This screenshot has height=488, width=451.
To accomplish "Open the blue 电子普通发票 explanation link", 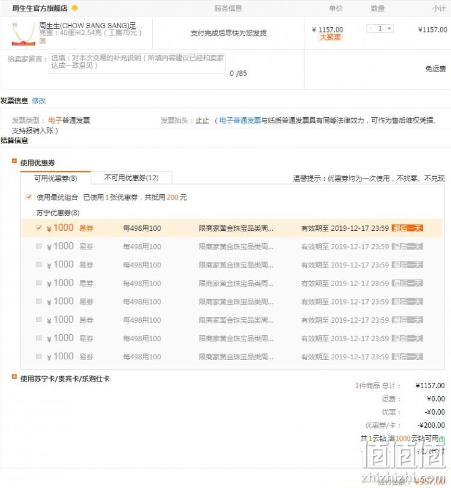I will (x=240, y=120).
